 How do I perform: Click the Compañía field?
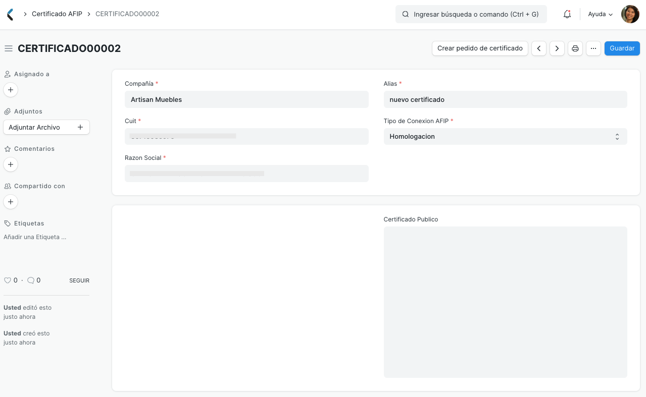point(246,99)
